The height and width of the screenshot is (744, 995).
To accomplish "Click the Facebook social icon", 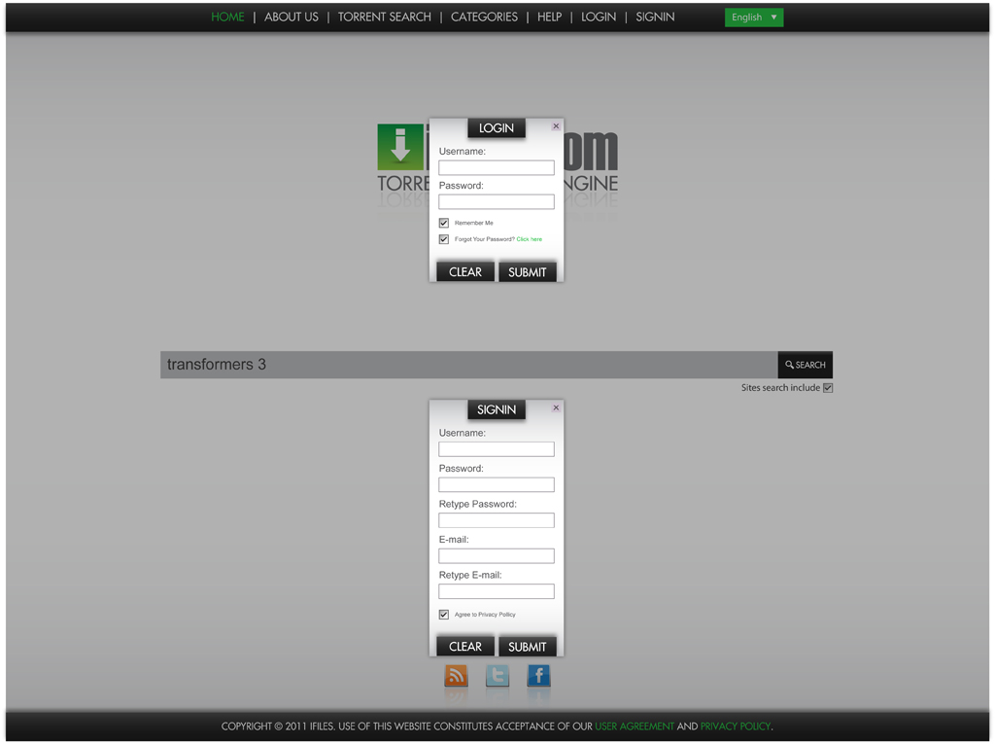I will point(537,673).
